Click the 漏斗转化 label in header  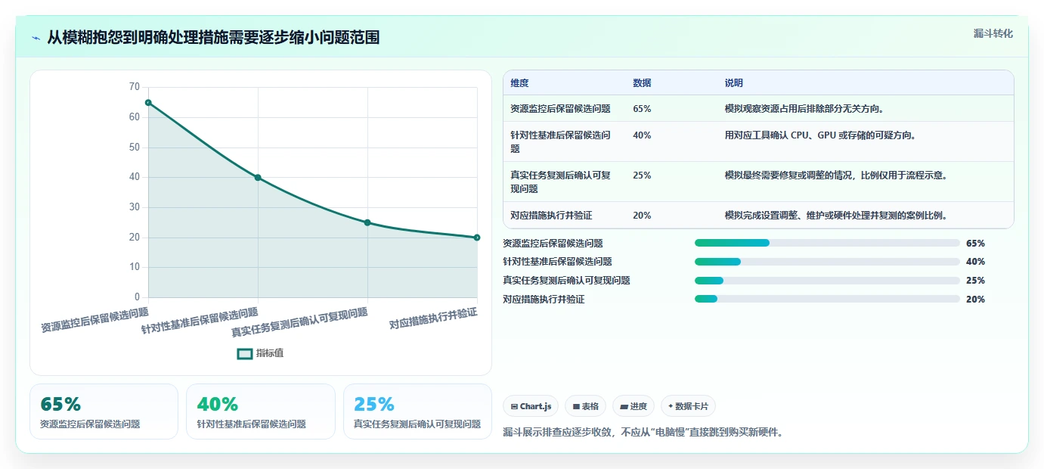pos(993,33)
